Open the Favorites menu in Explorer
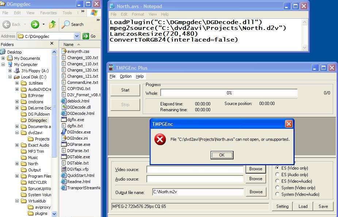This screenshot has height=217, width=338. pos(48,13)
